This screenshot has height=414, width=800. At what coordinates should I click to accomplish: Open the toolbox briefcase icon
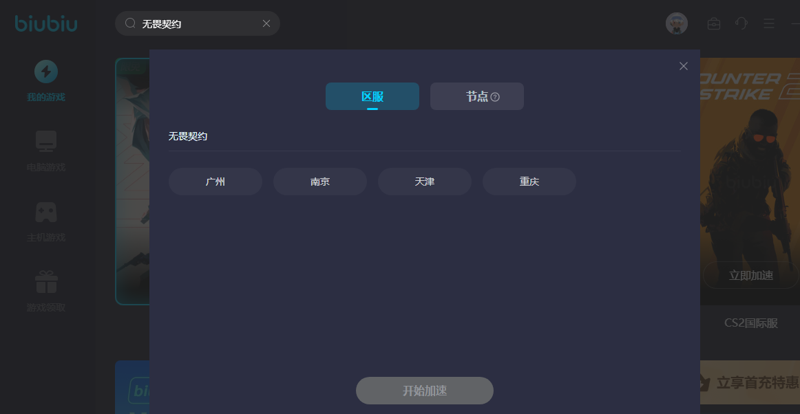[714, 23]
